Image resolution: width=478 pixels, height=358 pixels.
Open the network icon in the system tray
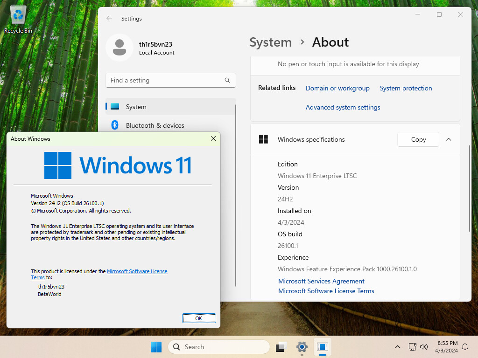412,347
